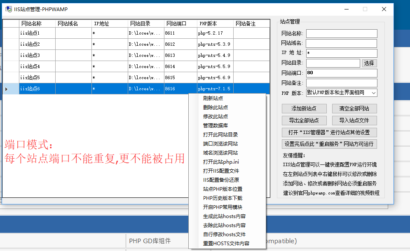This screenshot has width=410, height=251.
Task: Click the 网站端口 column header
Action: tap(176, 24)
